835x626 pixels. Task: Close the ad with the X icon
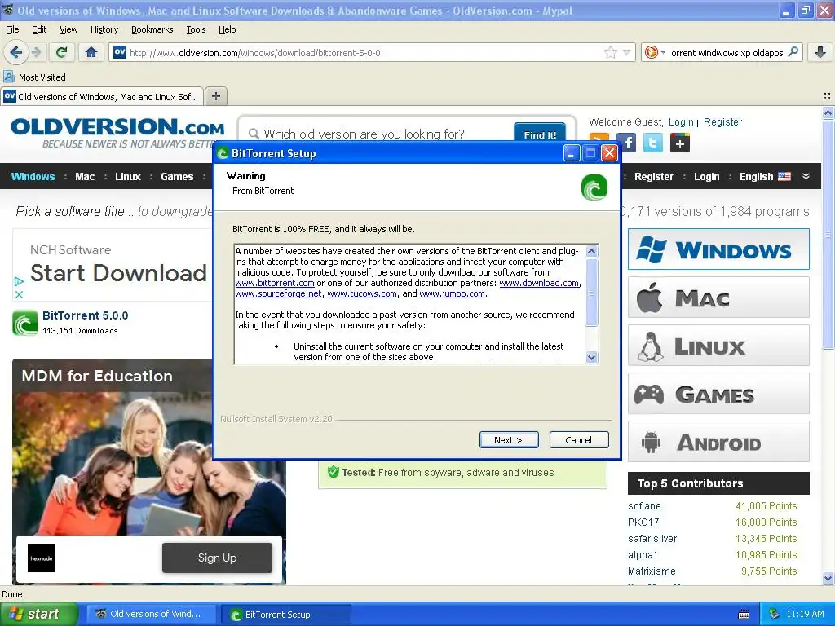pyautogui.click(x=19, y=294)
